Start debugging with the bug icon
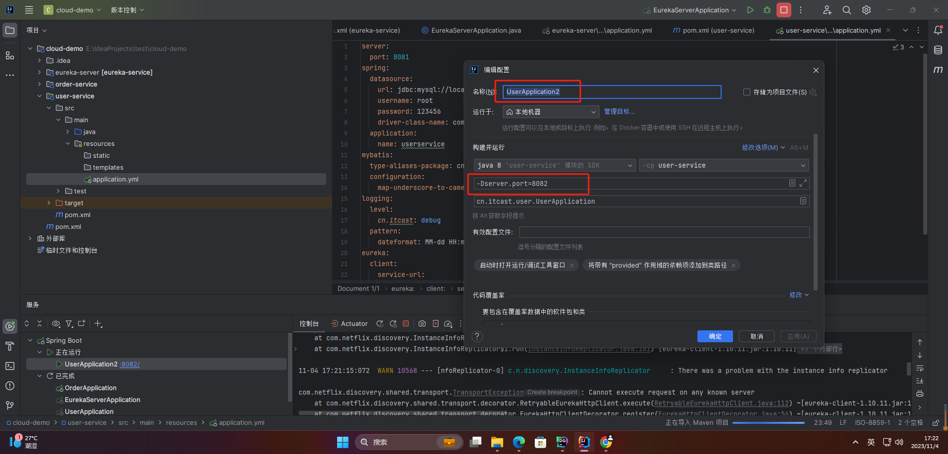The height and width of the screenshot is (454, 948). (x=767, y=10)
